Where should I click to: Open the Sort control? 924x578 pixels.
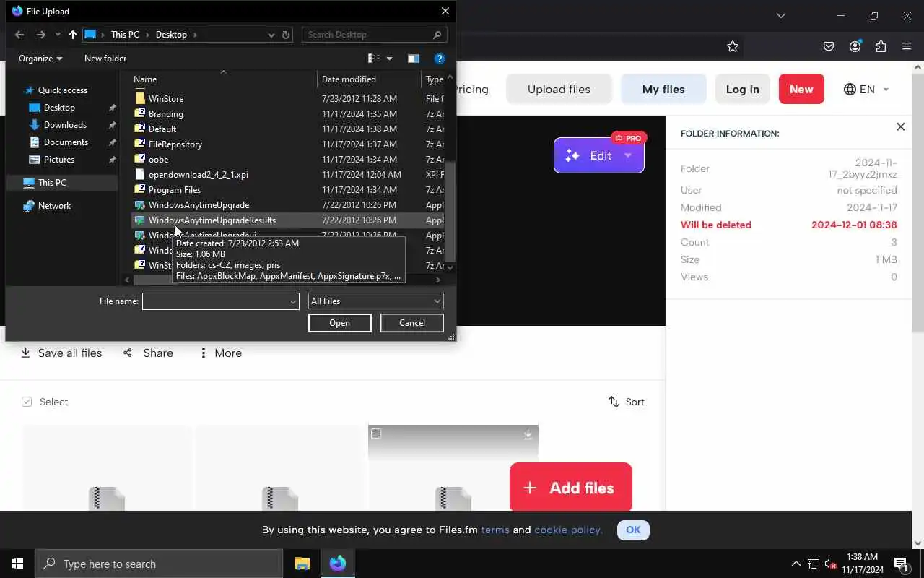click(x=626, y=402)
